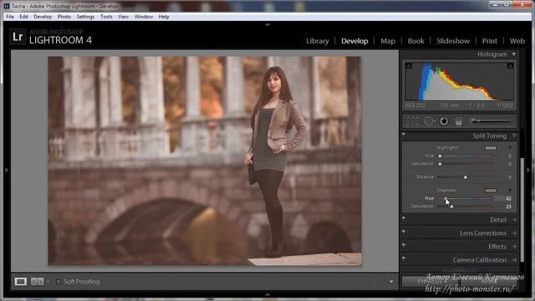This screenshot has height=301, width=535.
Task: Click the Shadows Hue slider handle
Action: (x=446, y=198)
